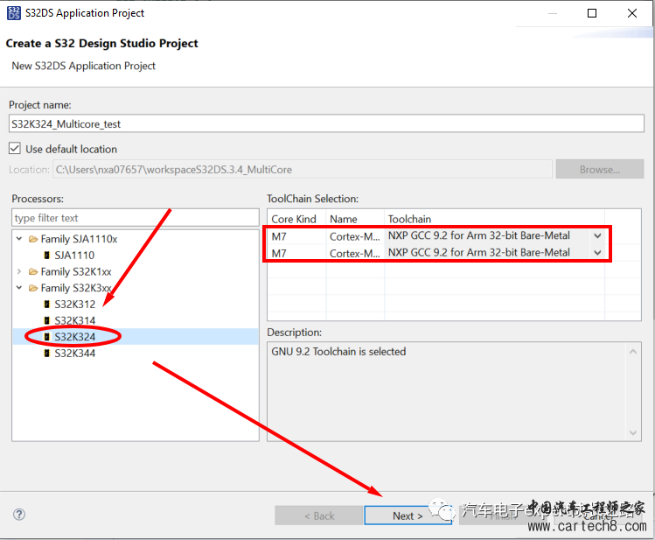The image size is (655, 540).
Task: Click the Project name input field
Action: click(326, 123)
